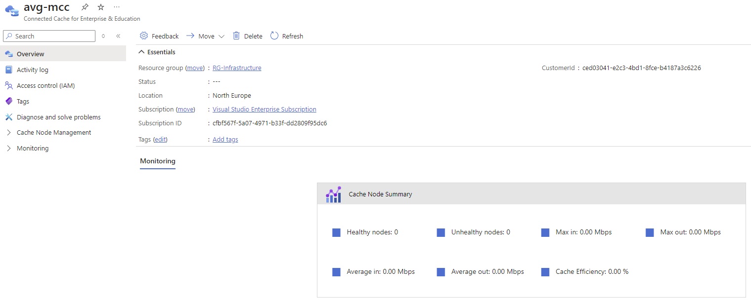
Task: Click the Cache Node Summary chart icon
Action: click(x=333, y=194)
